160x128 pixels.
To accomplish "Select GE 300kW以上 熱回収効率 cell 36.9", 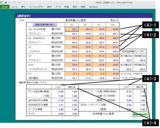I will tap(85, 42).
